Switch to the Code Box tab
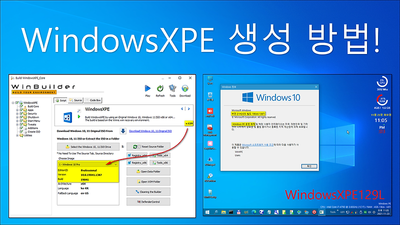 (93, 100)
